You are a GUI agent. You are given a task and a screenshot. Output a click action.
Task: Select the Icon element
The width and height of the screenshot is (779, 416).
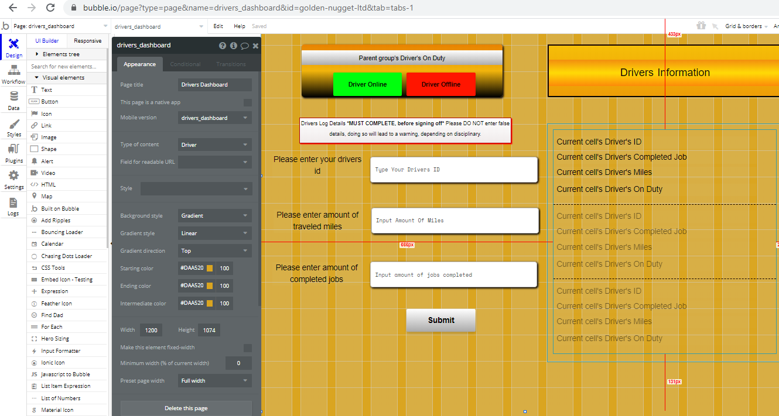(x=34, y=114)
